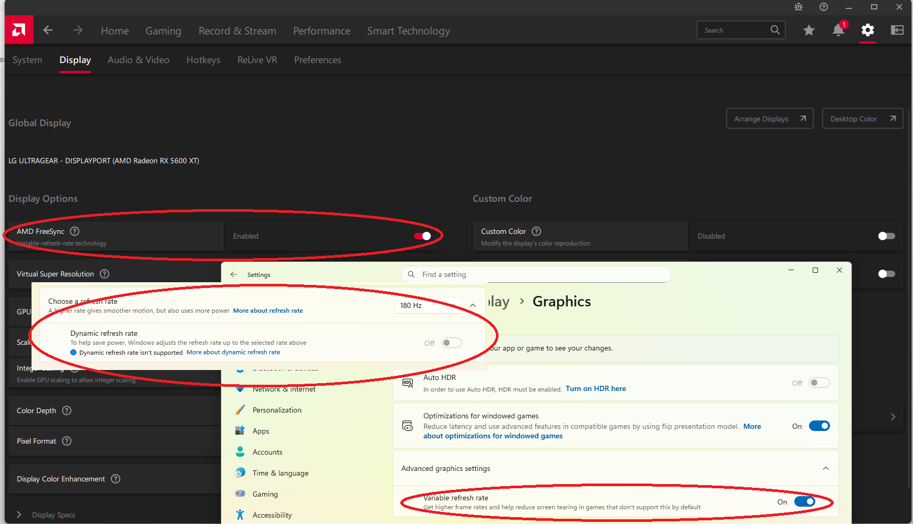Click the AMD FreeSync help icon
The image size is (913, 524).
[75, 231]
